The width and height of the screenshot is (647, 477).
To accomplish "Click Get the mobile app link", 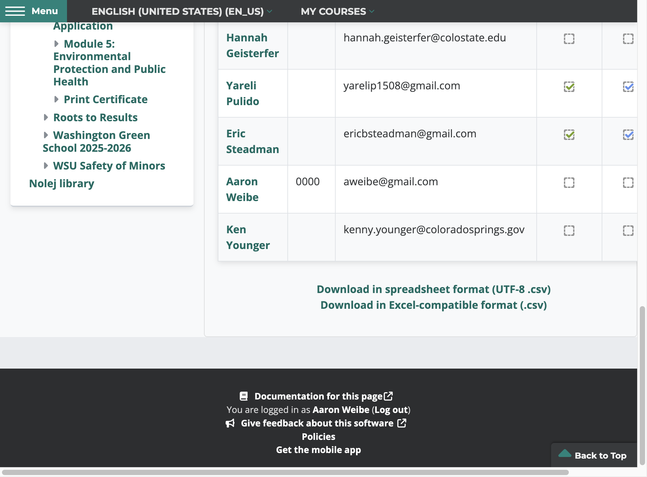I will [x=319, y=450].
